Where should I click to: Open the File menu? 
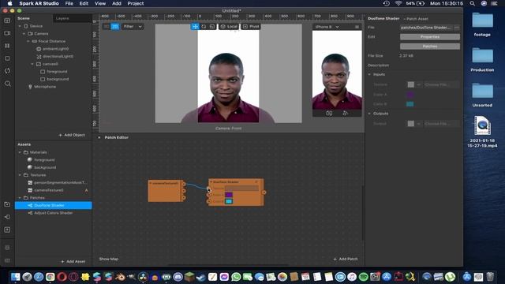point(69,3)
